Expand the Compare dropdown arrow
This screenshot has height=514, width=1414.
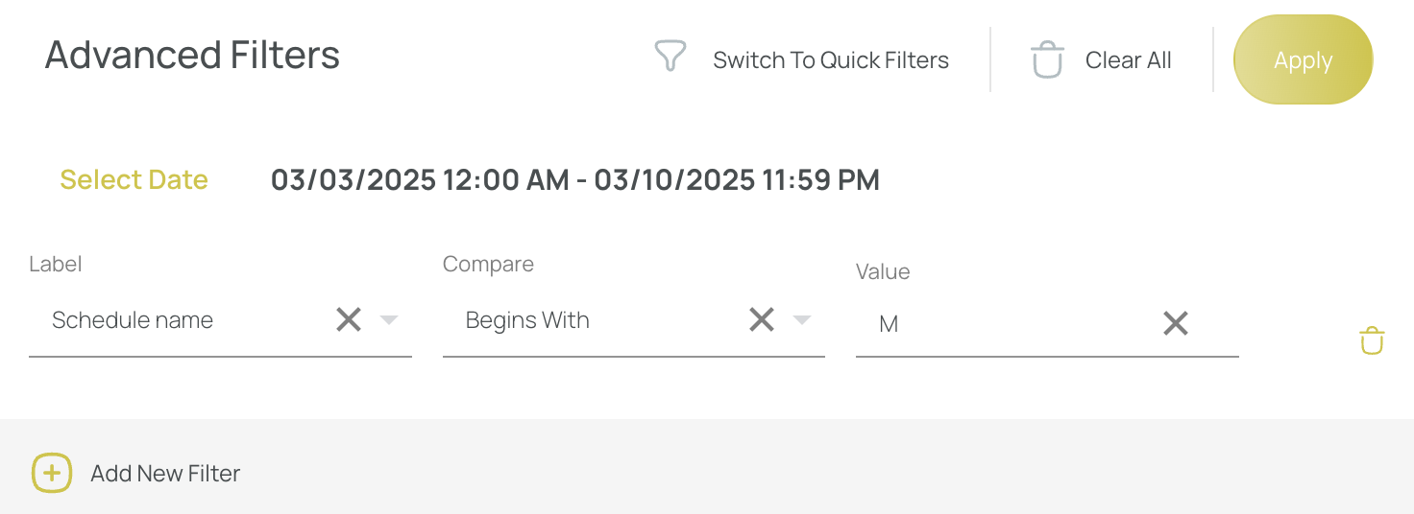[x=802, y=320]
